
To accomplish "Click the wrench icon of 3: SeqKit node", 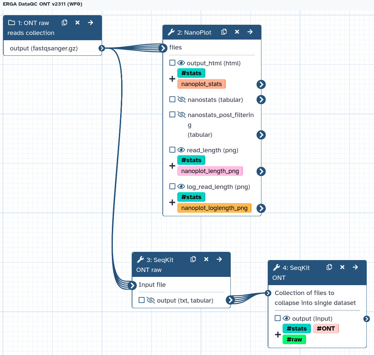I will click(x=141, y=259).
